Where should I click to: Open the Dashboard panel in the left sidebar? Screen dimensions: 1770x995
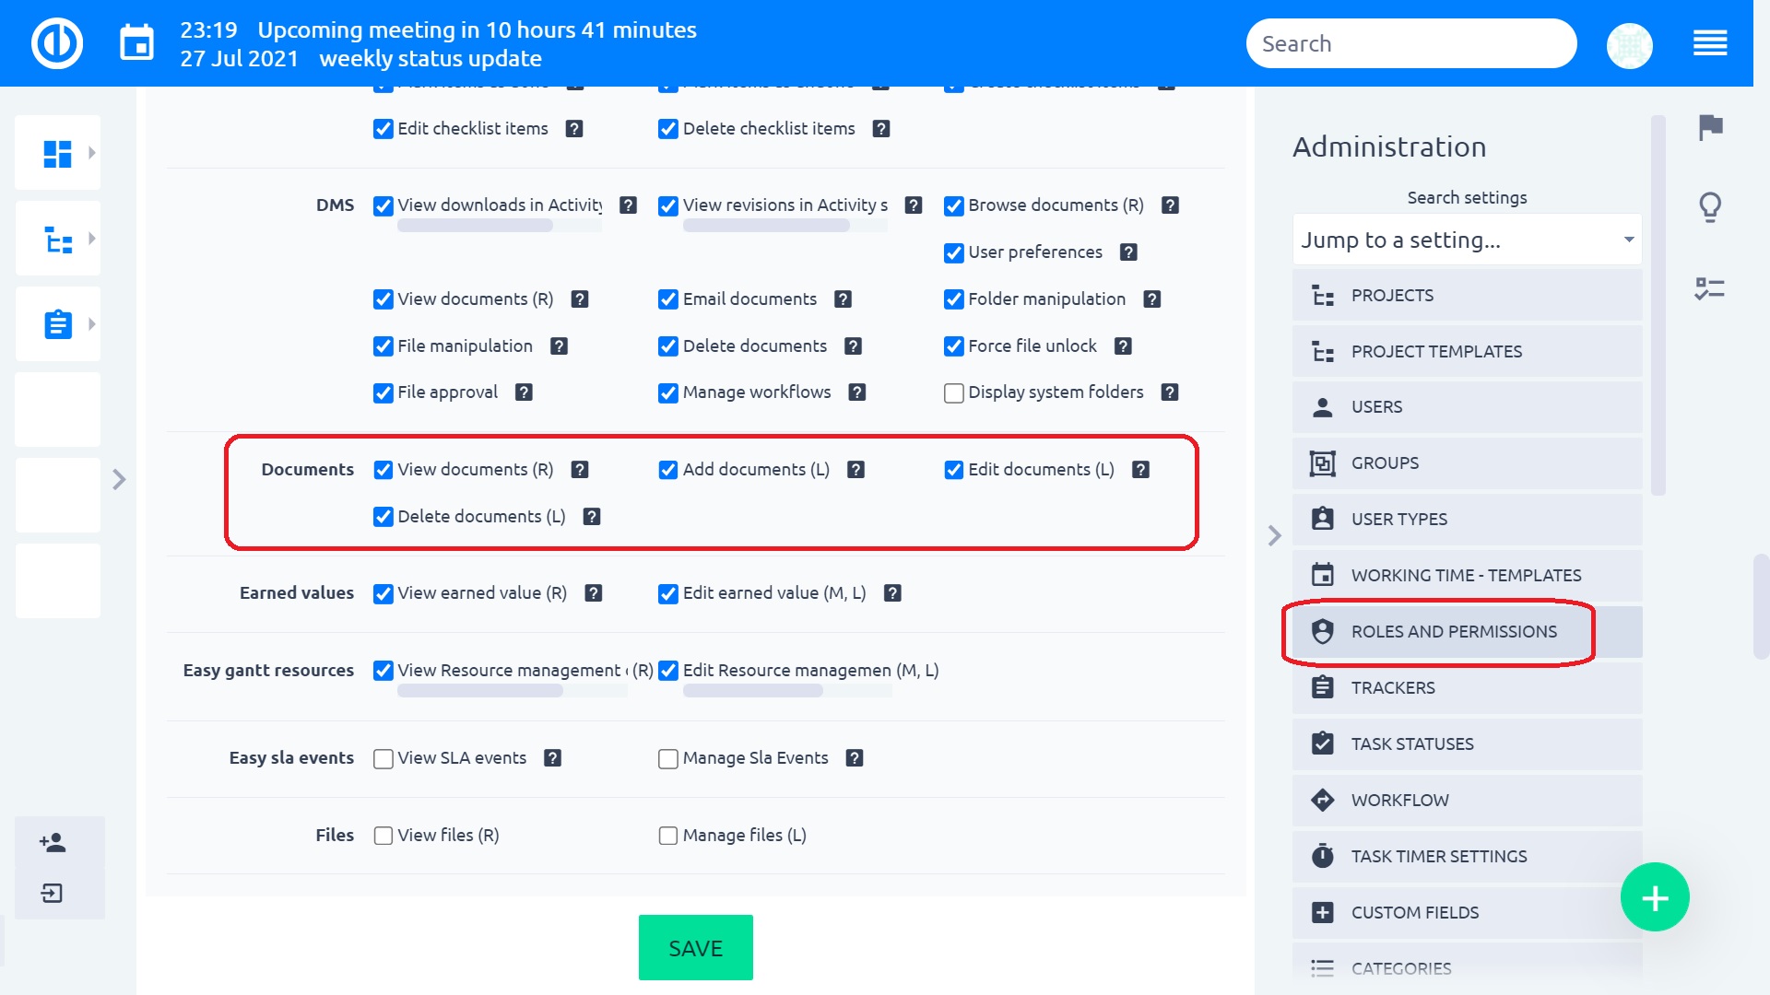tap(57, 152)
